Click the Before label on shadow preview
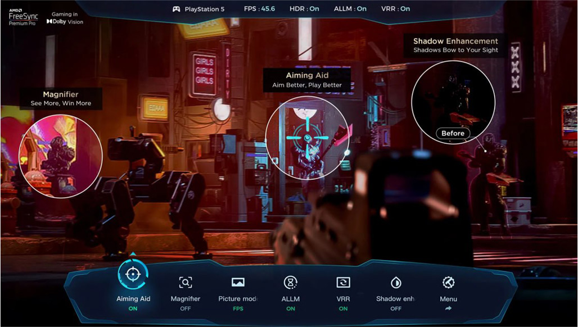578x327 pixels. point(453,133)
